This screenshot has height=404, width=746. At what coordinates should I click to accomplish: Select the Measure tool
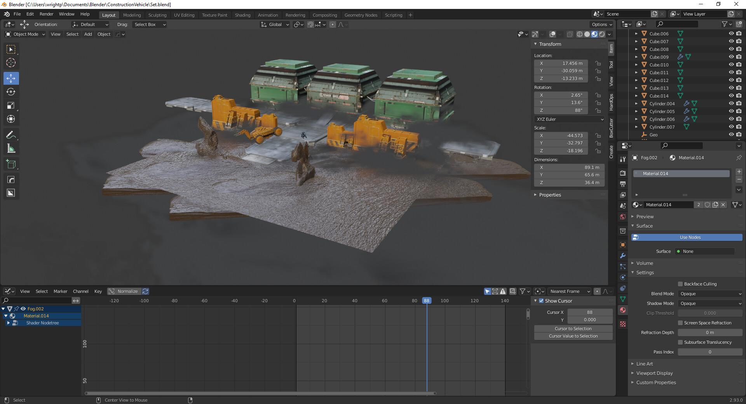click(11, 149)
